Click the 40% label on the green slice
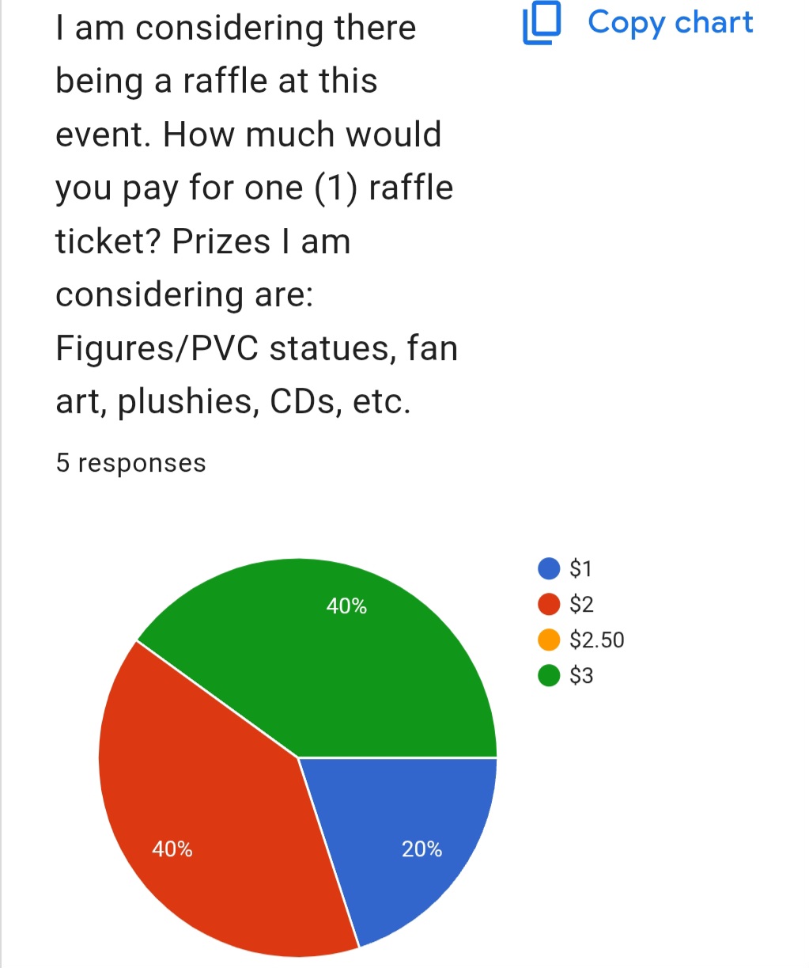Viewport: 809px width, 968px height. coord(346,606)
